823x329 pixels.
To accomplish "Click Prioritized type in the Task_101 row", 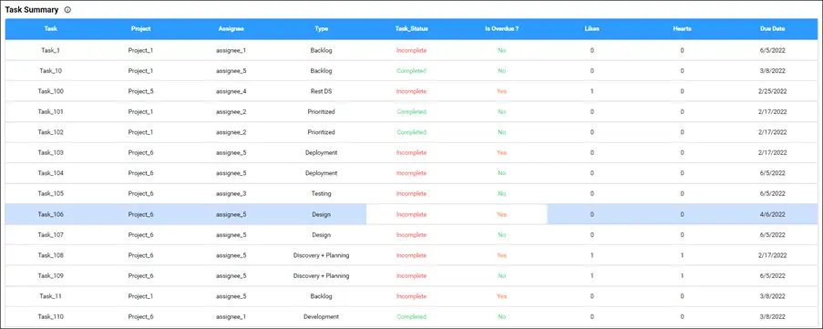I will (321, 112).
